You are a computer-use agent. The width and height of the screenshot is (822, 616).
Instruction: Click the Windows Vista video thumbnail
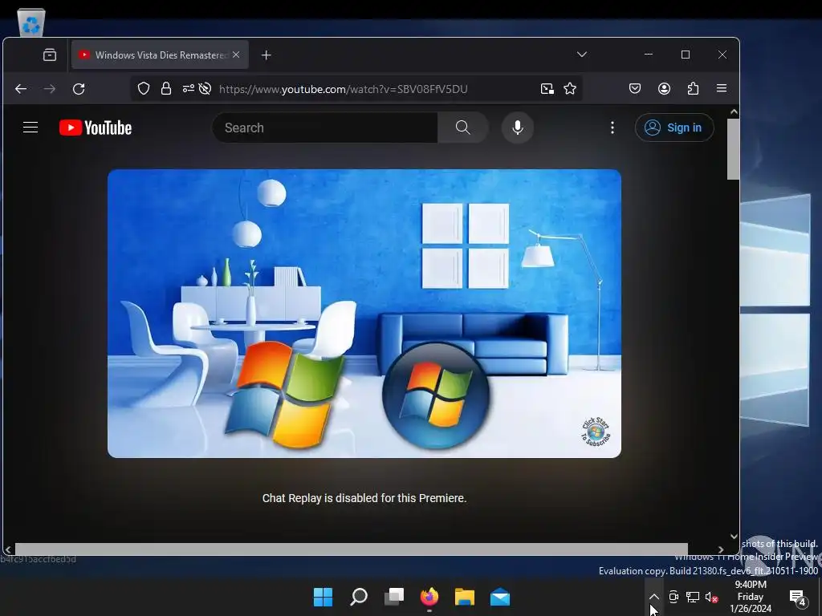(364, 314)
